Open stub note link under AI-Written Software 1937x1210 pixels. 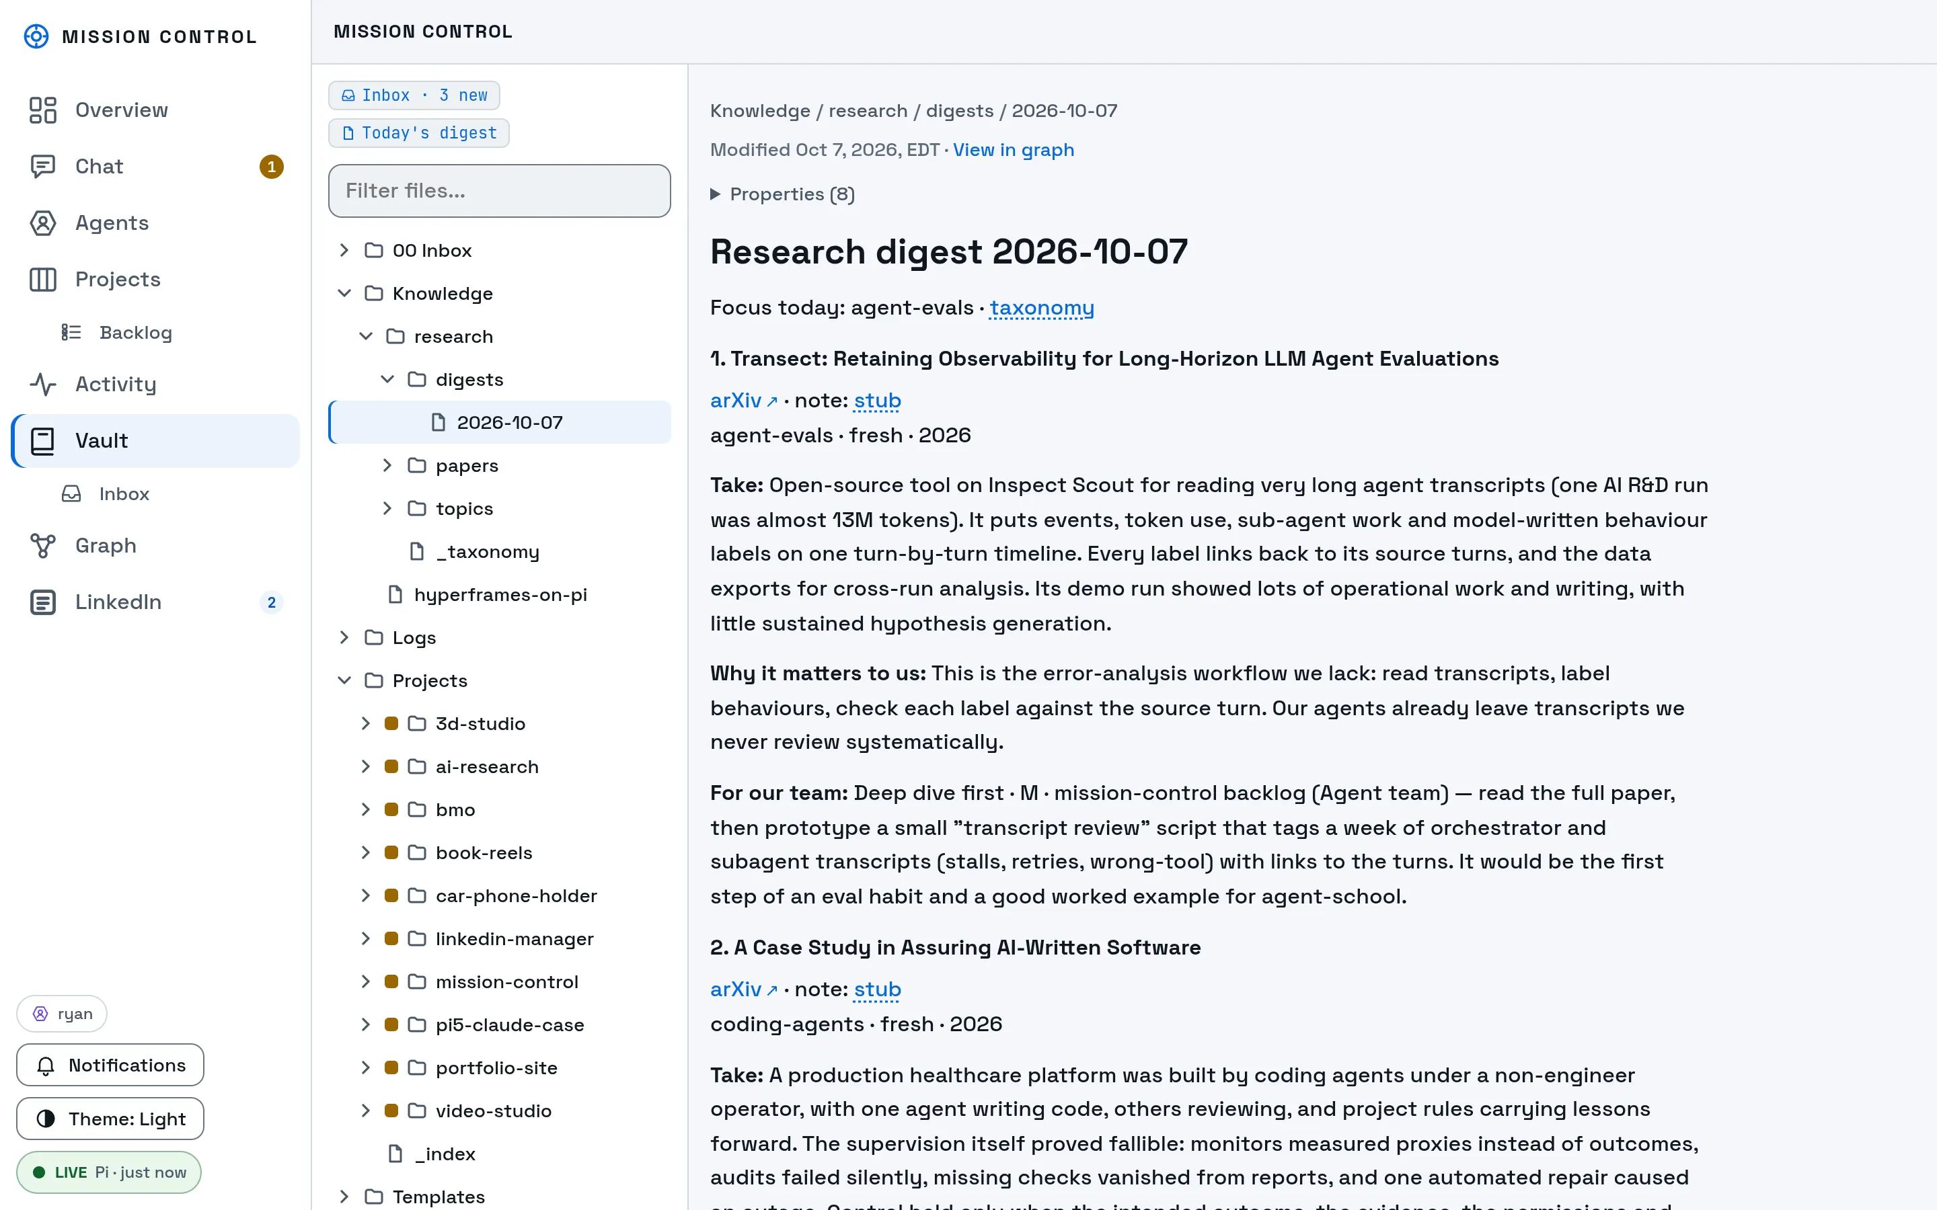pyautogui.click(x=877, y=990)
